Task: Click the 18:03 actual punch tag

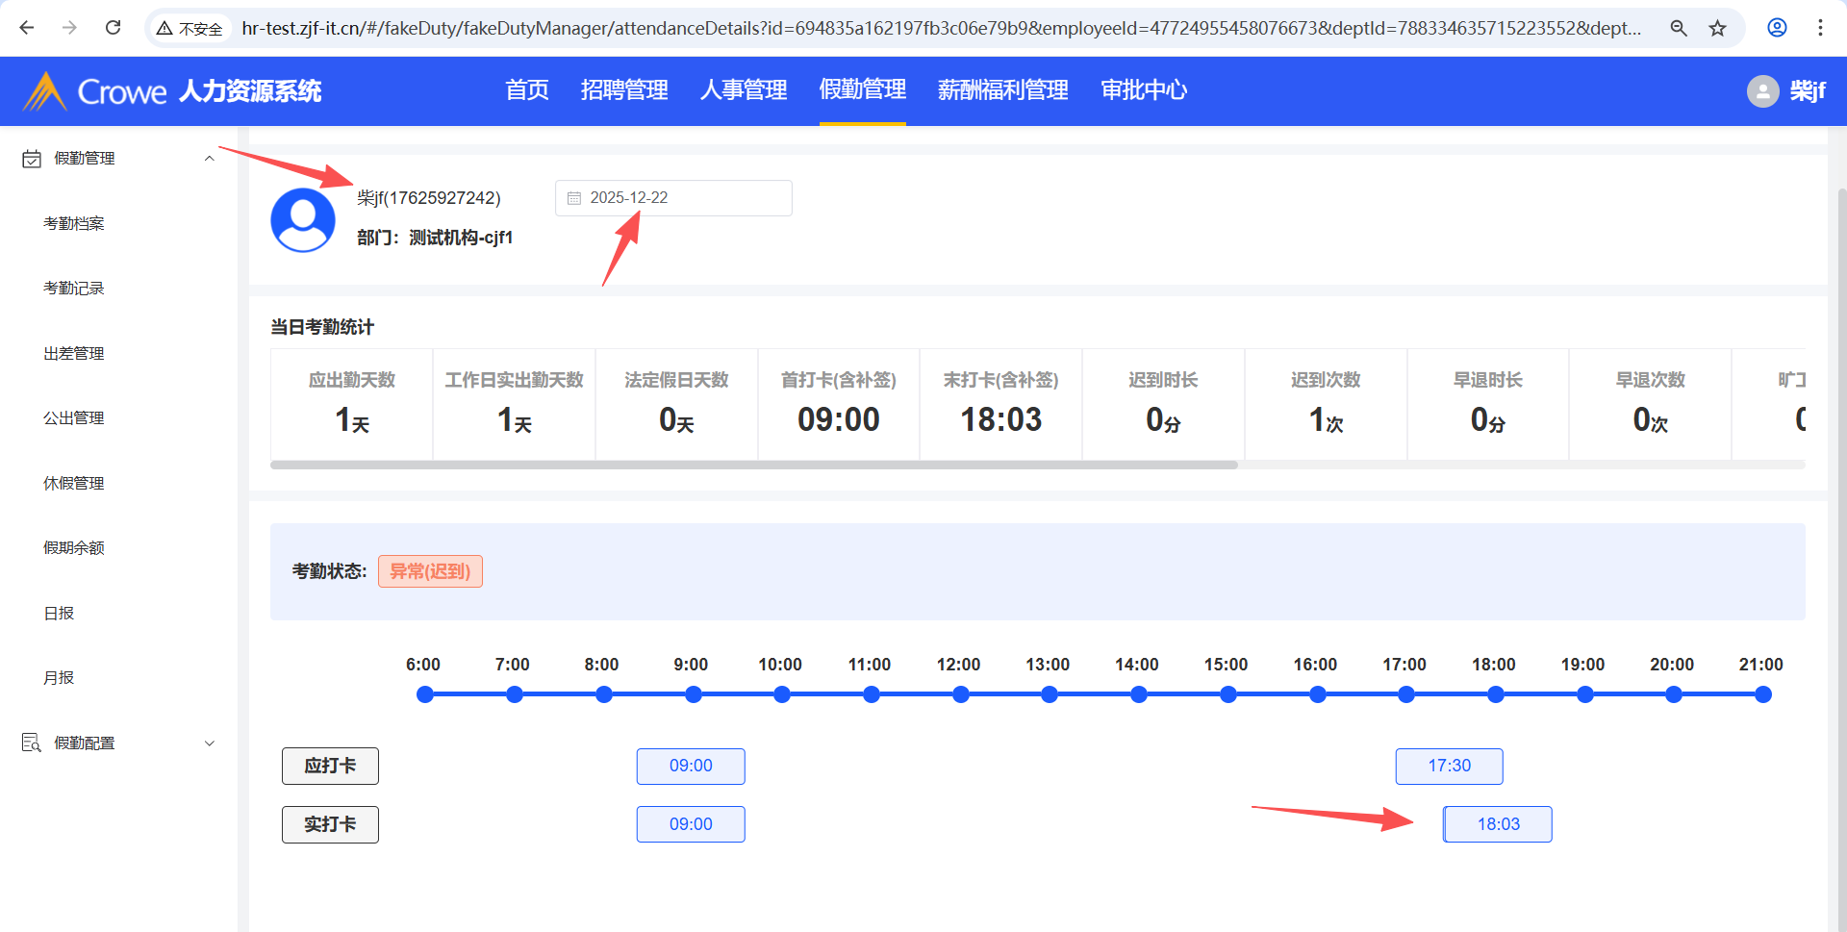Action: (1498, 824)
